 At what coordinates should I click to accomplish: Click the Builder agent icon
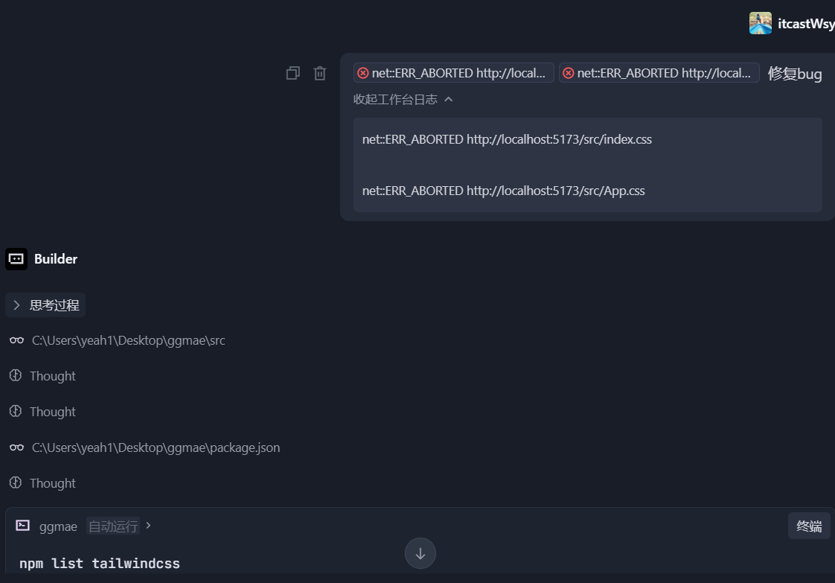[x=16, y=258]
